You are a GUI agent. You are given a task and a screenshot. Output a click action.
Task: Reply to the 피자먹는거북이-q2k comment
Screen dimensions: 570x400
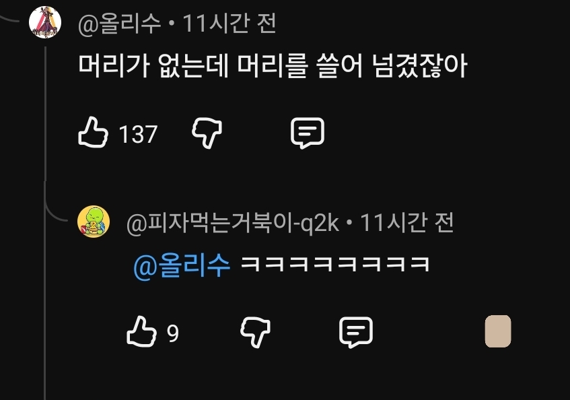pyautogui.click(x=356, y=333)
